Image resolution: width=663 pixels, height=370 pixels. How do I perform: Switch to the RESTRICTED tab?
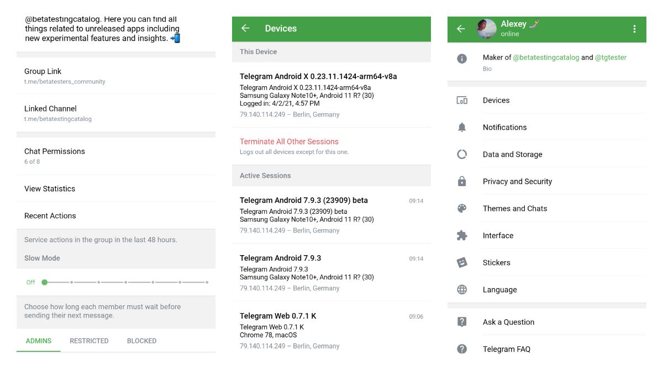89,341
